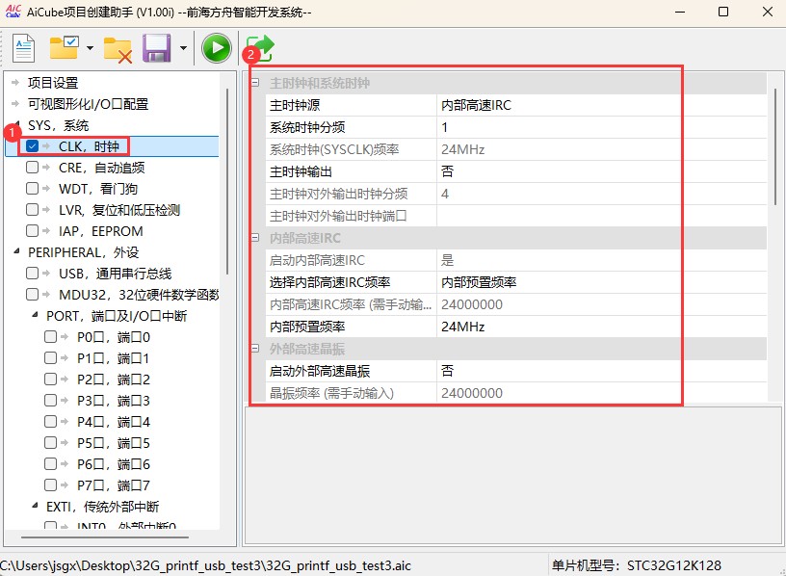The image size is (786, 576).
Task: Select 项目设置 tree item
Action: click(53, 83)
